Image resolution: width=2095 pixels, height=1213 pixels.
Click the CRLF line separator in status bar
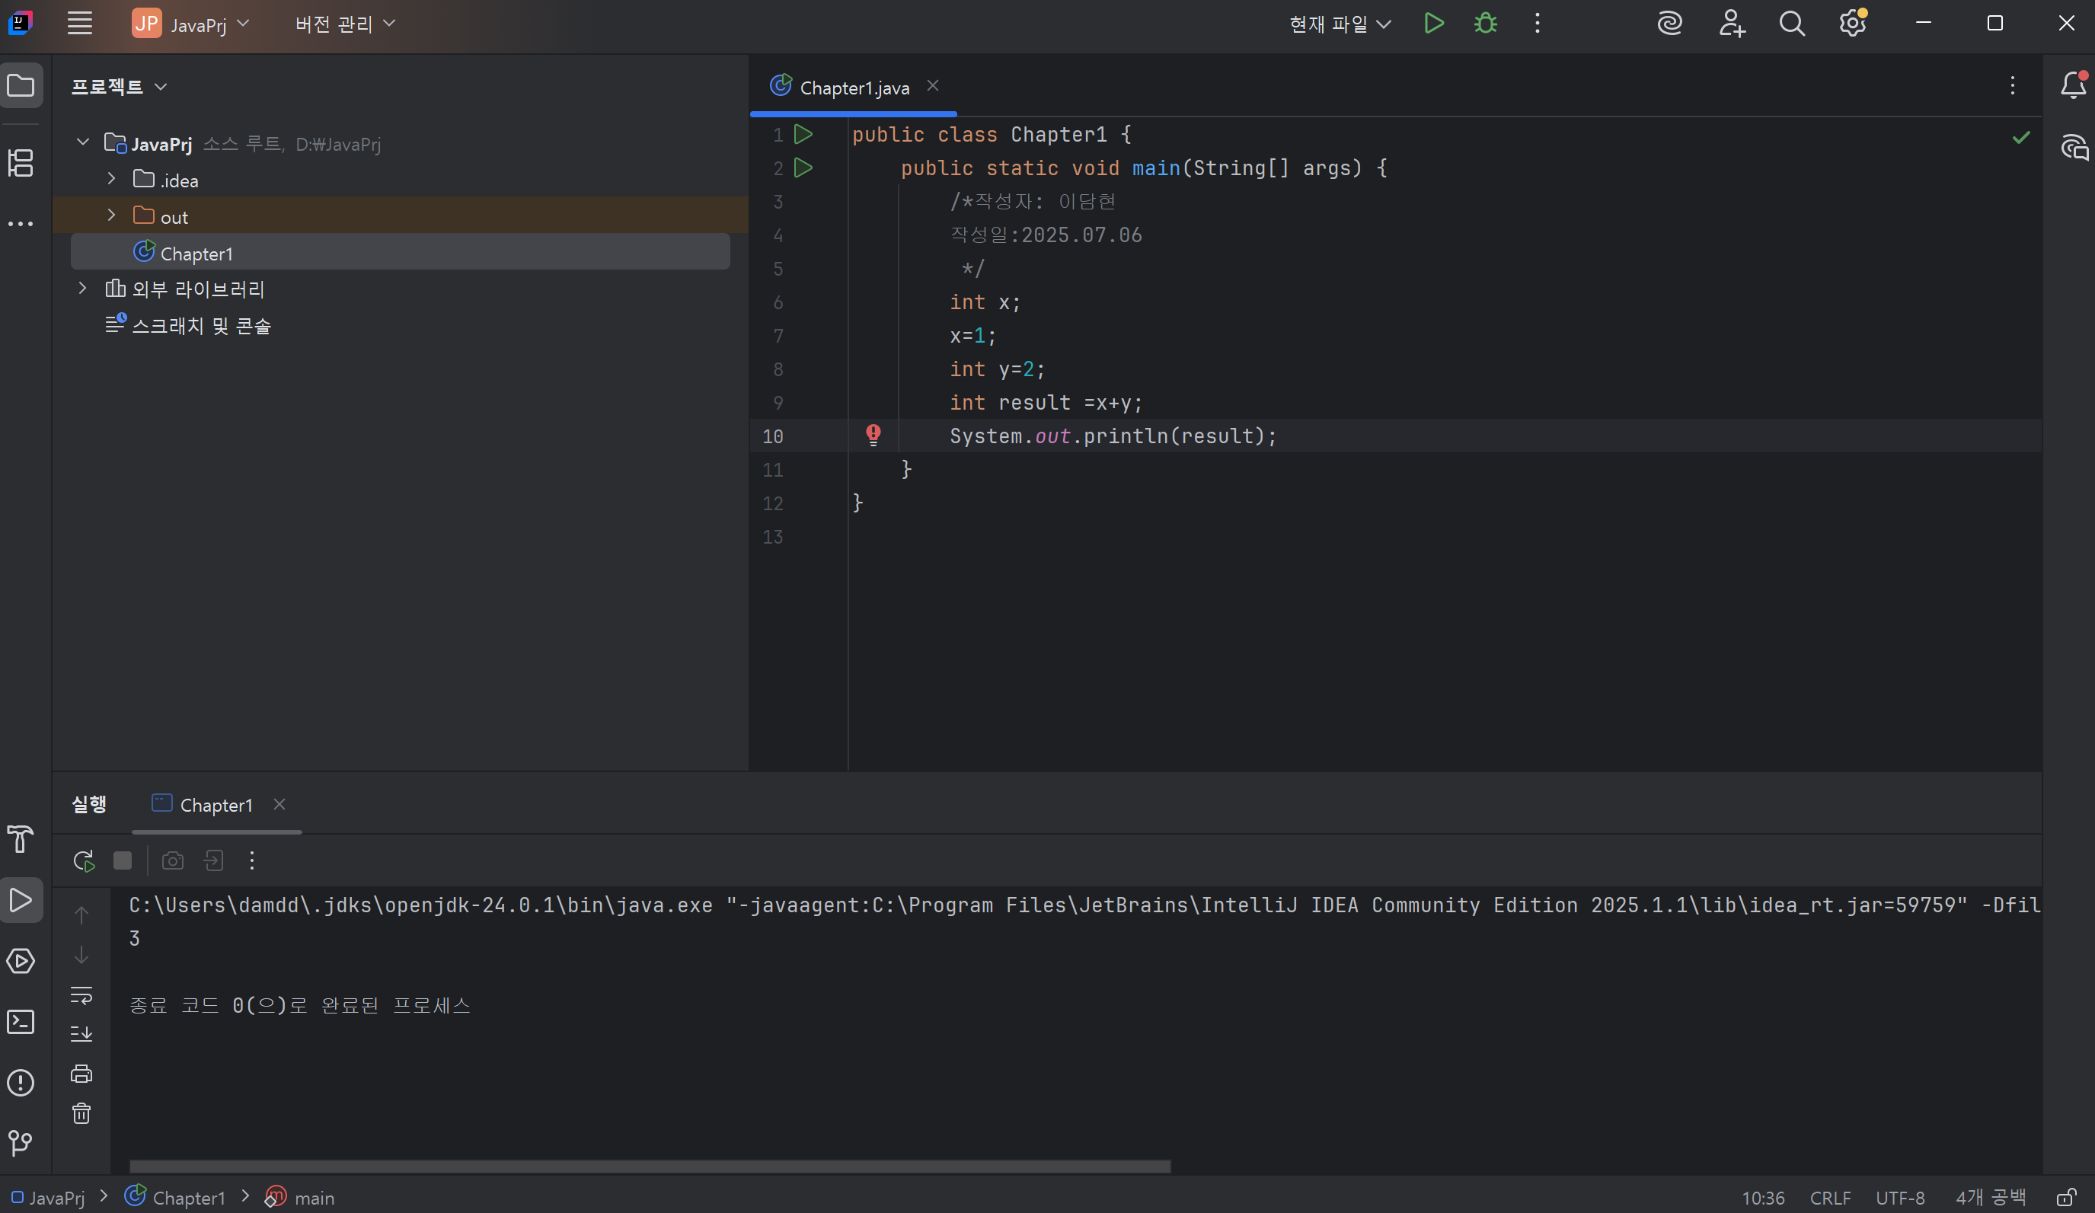pyautogui.click(x=1830, y=1198)
